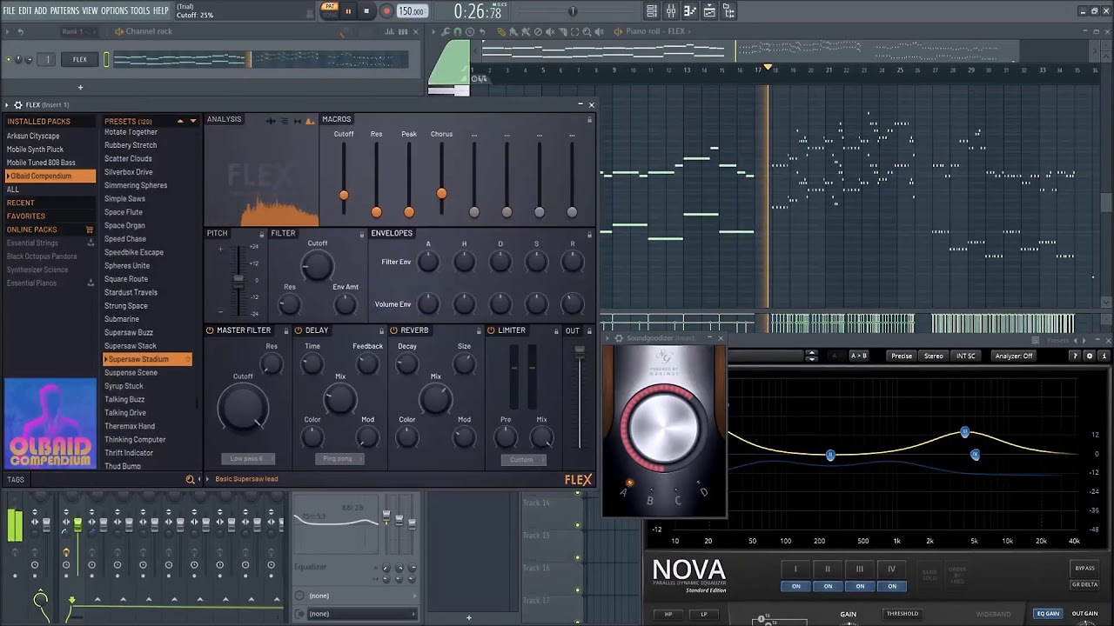
Task: Open the OPTIONS menu
Action: pyautogui.click(x=114, y=10)
